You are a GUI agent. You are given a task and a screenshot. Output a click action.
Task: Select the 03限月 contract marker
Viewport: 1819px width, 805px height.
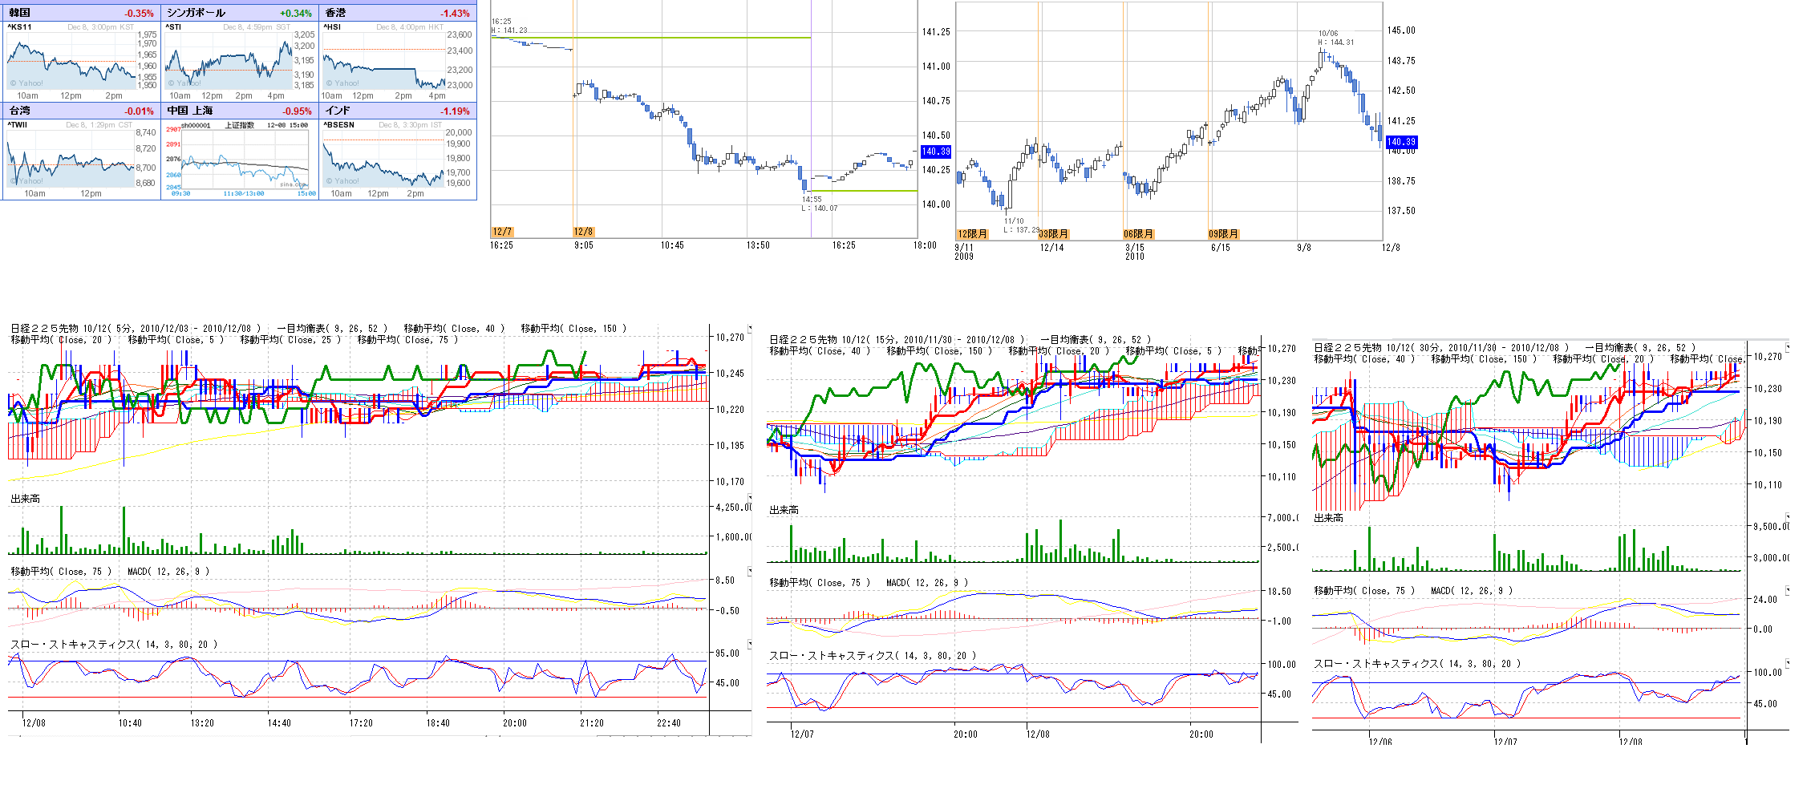(x=1053, y=234)
